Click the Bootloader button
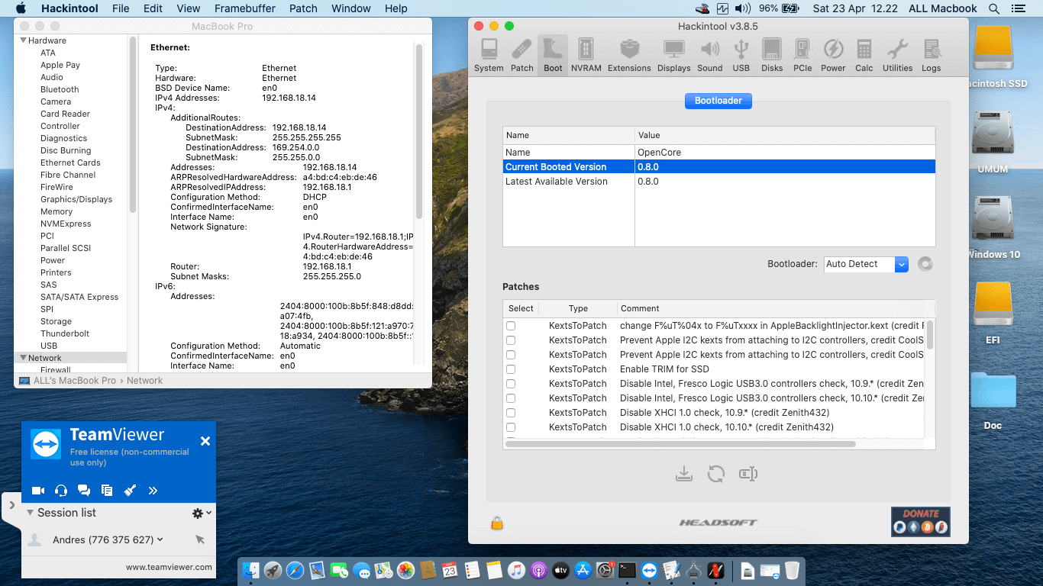 [x=718, y=101]
